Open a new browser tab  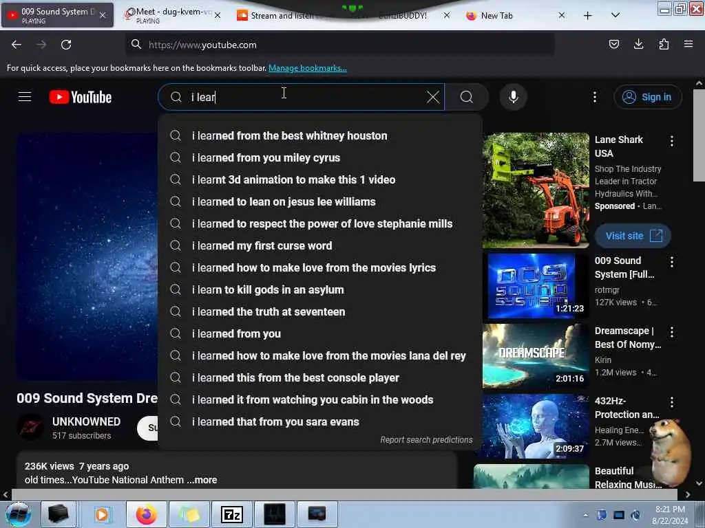click(588, 16)
